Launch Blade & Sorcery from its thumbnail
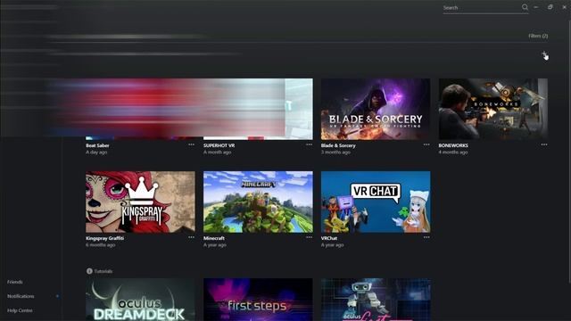 [x=376, y=109]
